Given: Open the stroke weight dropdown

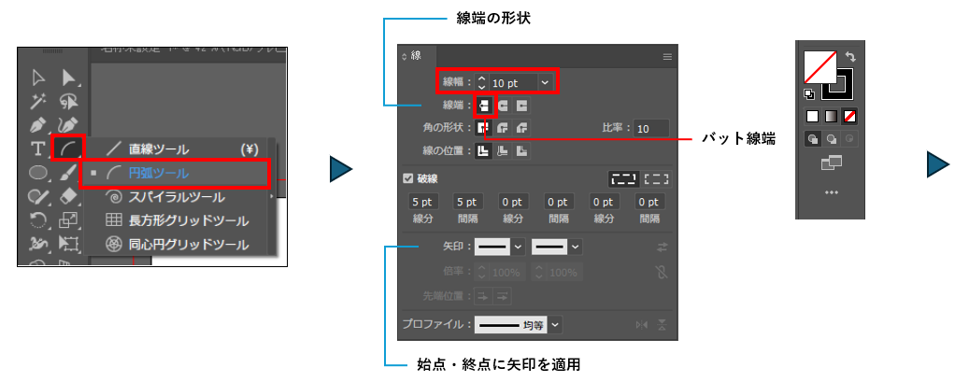Looking at the screenshot, I should point(544,83).
